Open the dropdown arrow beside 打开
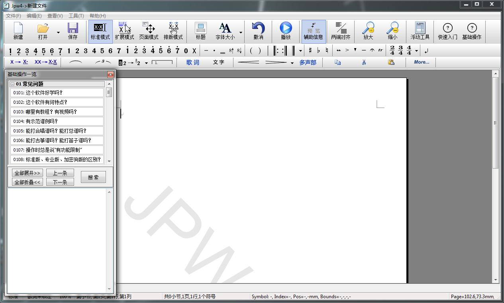The width and height of the screenshot is (504, 303). (x=58, y=32)
